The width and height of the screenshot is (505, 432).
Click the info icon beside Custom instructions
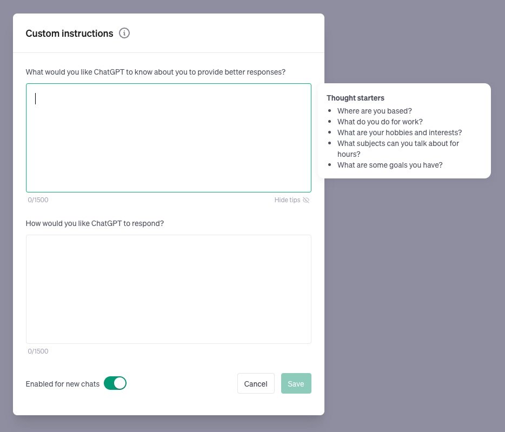point(124,34)
